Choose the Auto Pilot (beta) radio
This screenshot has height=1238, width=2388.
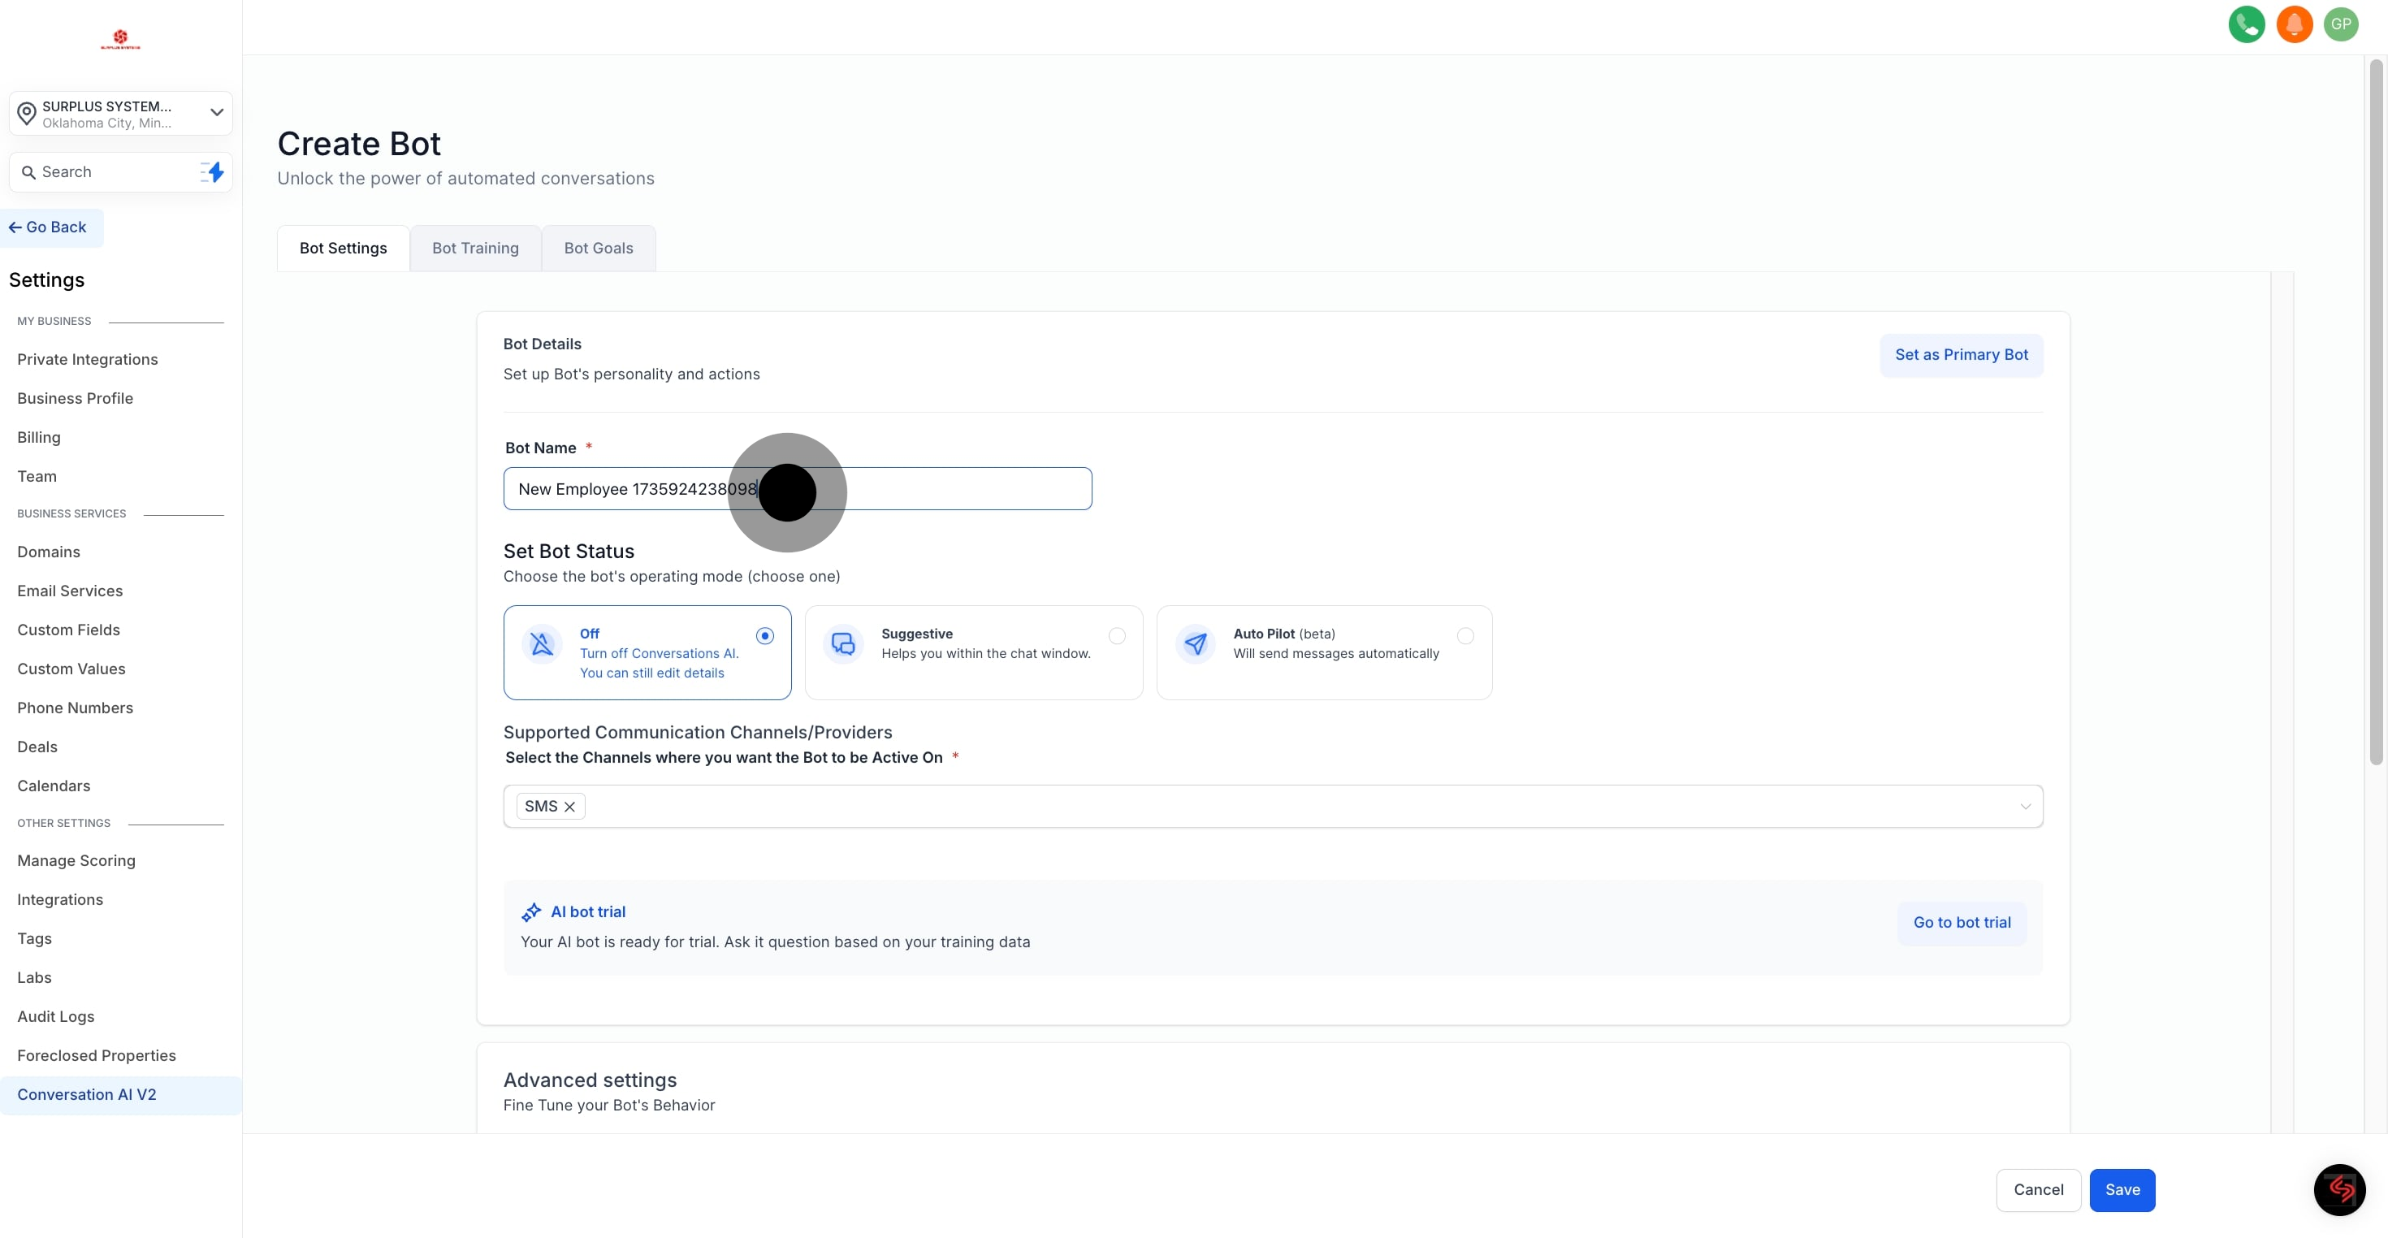[1464, 636]
